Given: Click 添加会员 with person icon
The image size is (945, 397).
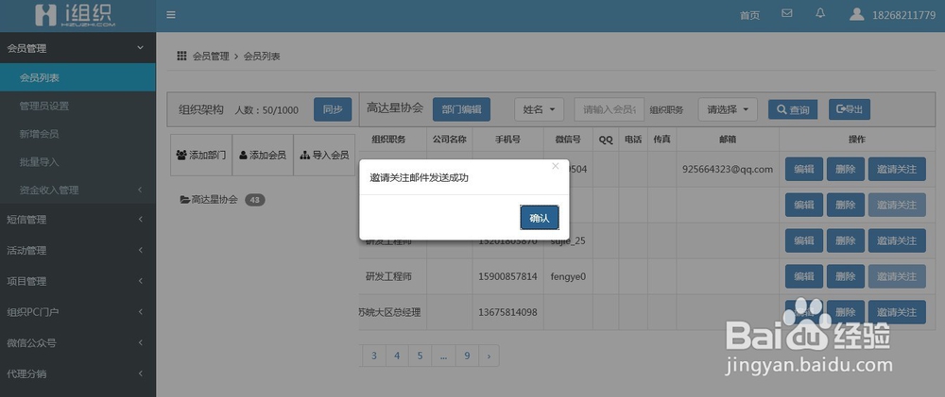Looking at the screenshot, I should click(x=263, y=155).
